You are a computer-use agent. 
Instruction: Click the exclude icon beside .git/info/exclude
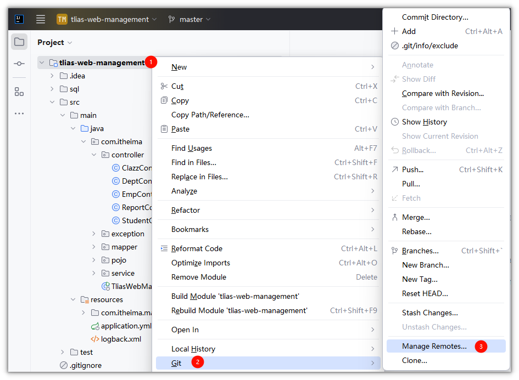click(x=394, y=46)
